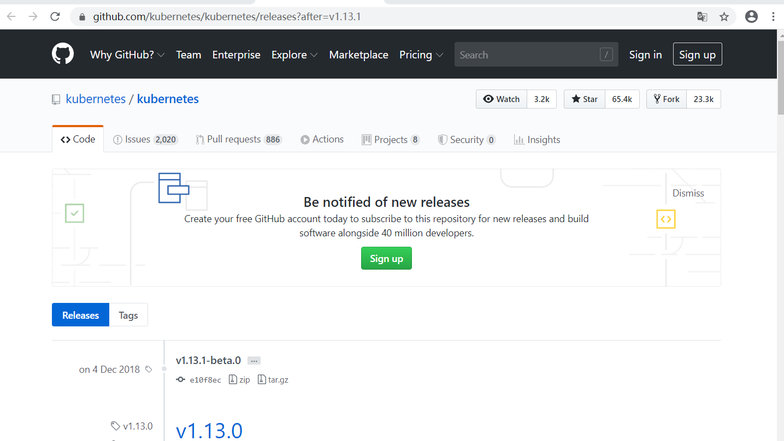Open the large v1.13.0 release title
The width and height of the screenshot is (784, 441).
[209, 430]
